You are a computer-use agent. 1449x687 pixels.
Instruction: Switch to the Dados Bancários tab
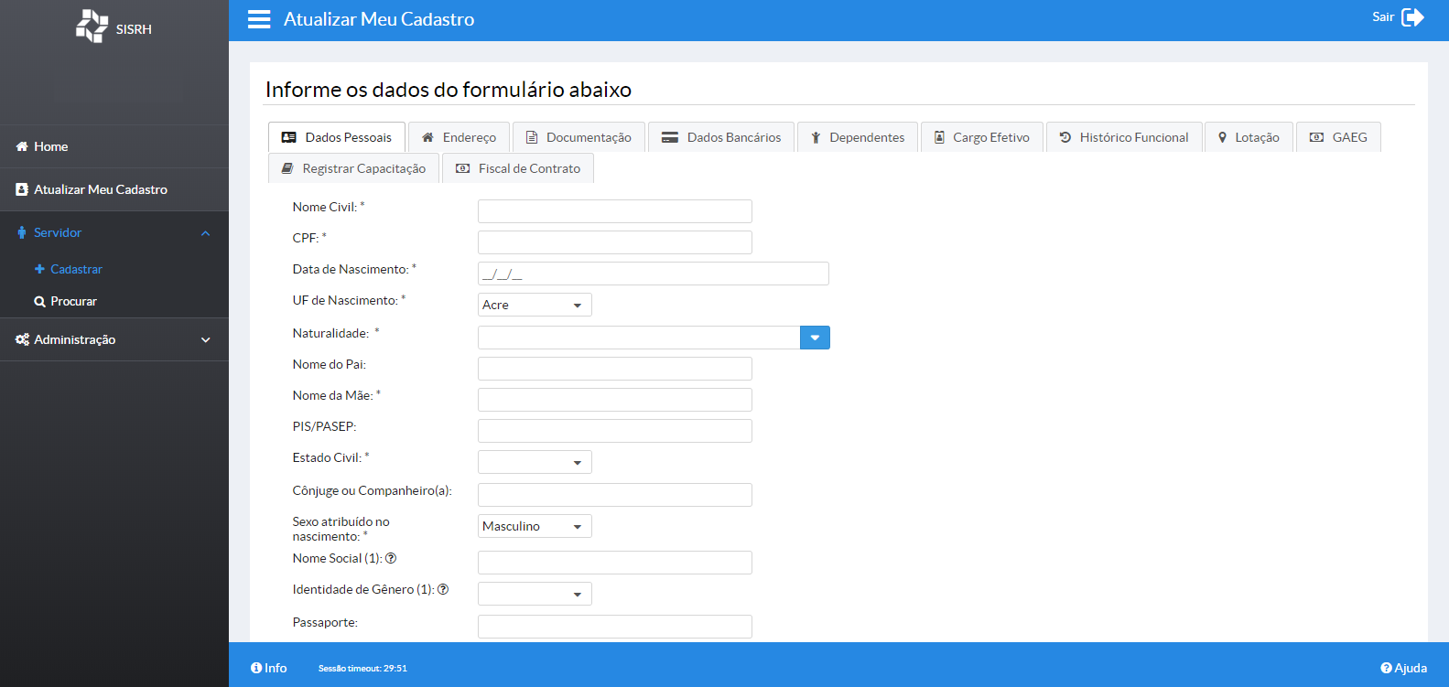[x=721, y=137]
